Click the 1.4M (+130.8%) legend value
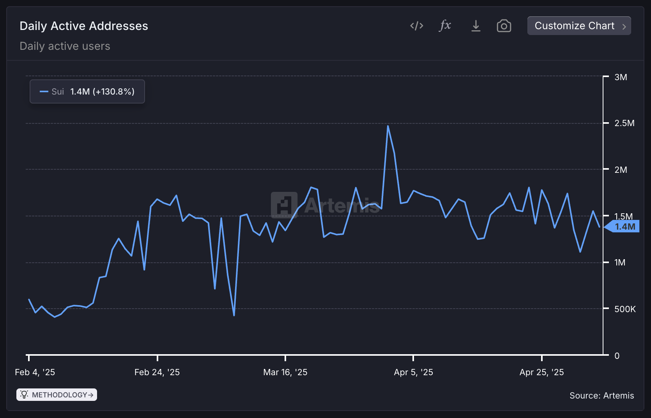Viewport: 651px width, 418px height. 103,91
